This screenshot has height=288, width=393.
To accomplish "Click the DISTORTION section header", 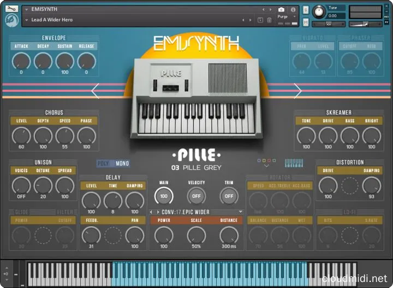I will (350, 162).
